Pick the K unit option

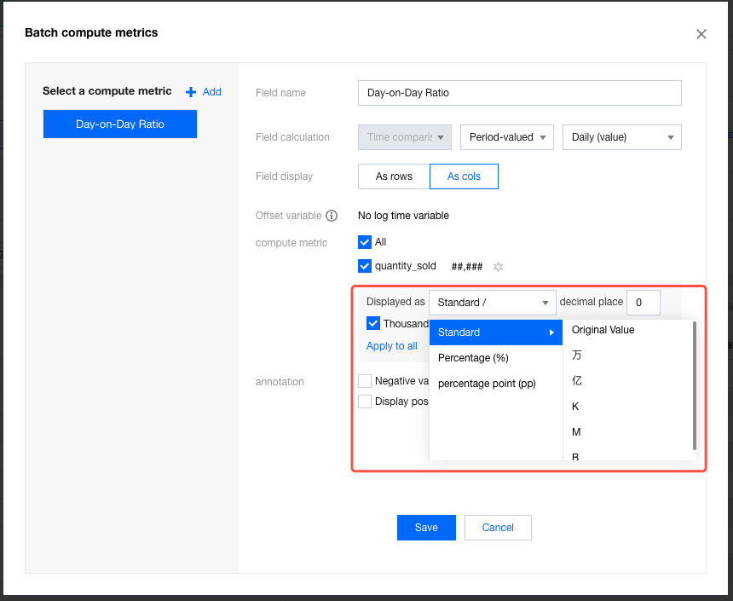pos(576,407)
